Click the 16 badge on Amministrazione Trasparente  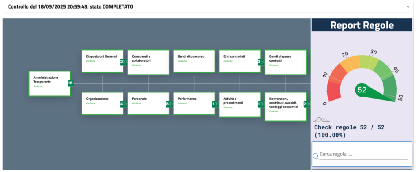(70, 83)
